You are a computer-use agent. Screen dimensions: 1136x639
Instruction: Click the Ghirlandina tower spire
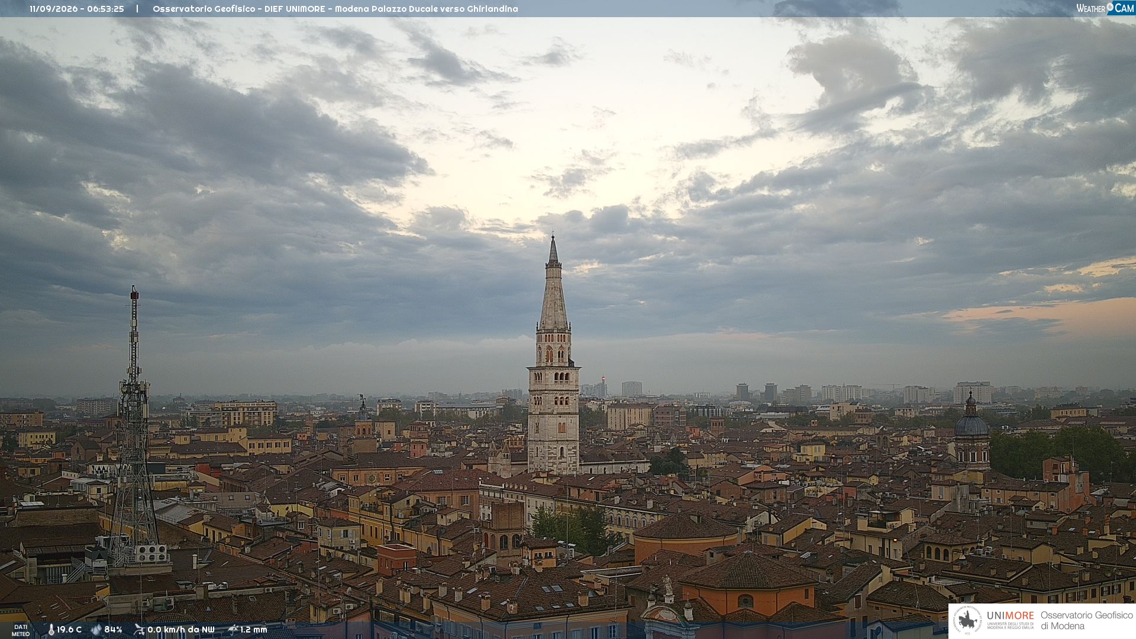(553, 283)
